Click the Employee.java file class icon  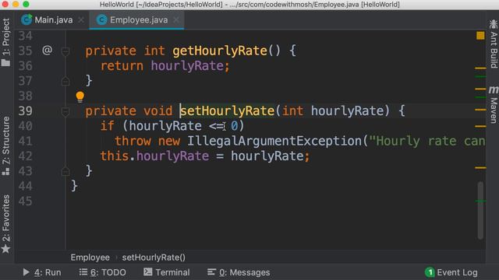tap(101, 19)
